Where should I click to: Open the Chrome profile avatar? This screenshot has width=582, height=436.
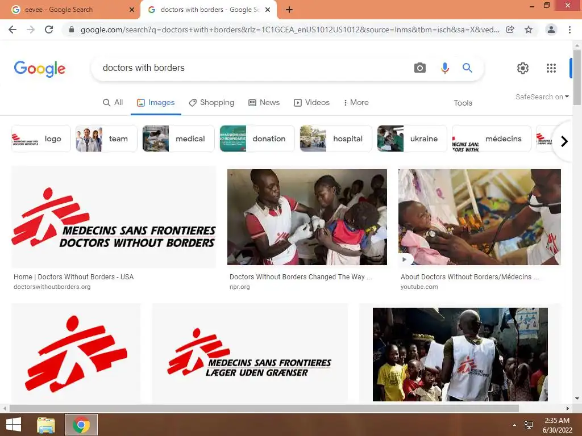551,30
